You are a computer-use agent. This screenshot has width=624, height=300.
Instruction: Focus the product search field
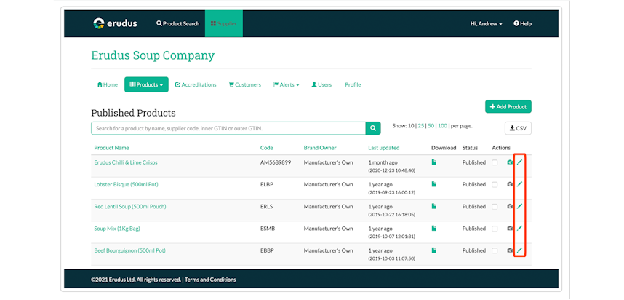pos(228,128)
